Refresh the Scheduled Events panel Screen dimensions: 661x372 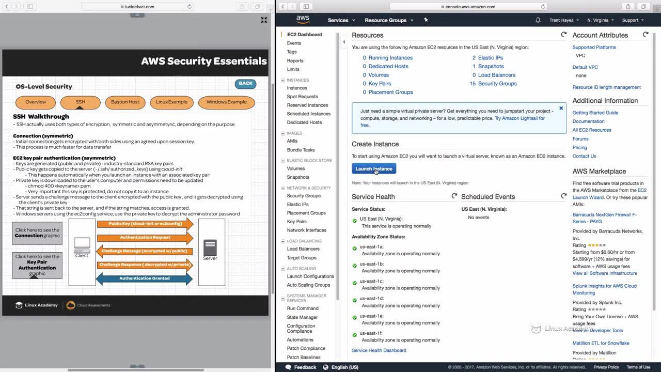click(x=563, y=196)
